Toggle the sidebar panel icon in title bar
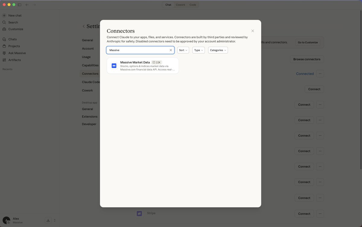Image resolution: width=362 pixels, height=227 pixels. point(20,5)
